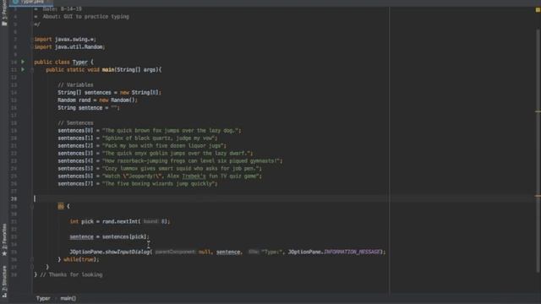Click 'int pick' declaration
Screen dimensions: 541x304
pyautogui.click(x=81, y=221)
